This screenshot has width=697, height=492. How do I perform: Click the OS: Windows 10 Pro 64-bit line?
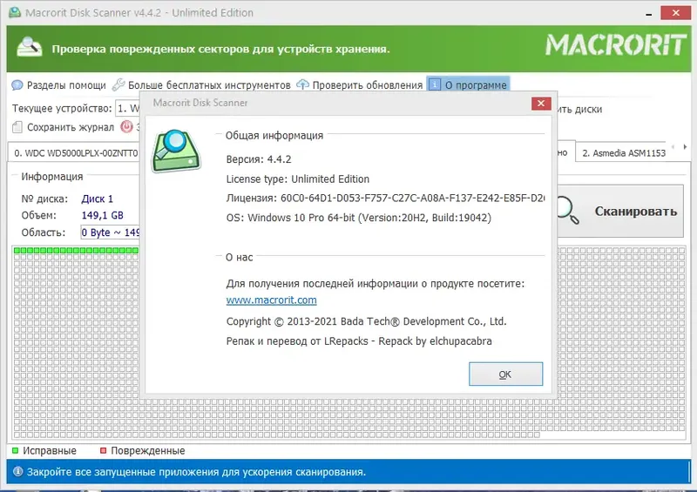pyautogui.click(x=359, y=218)
